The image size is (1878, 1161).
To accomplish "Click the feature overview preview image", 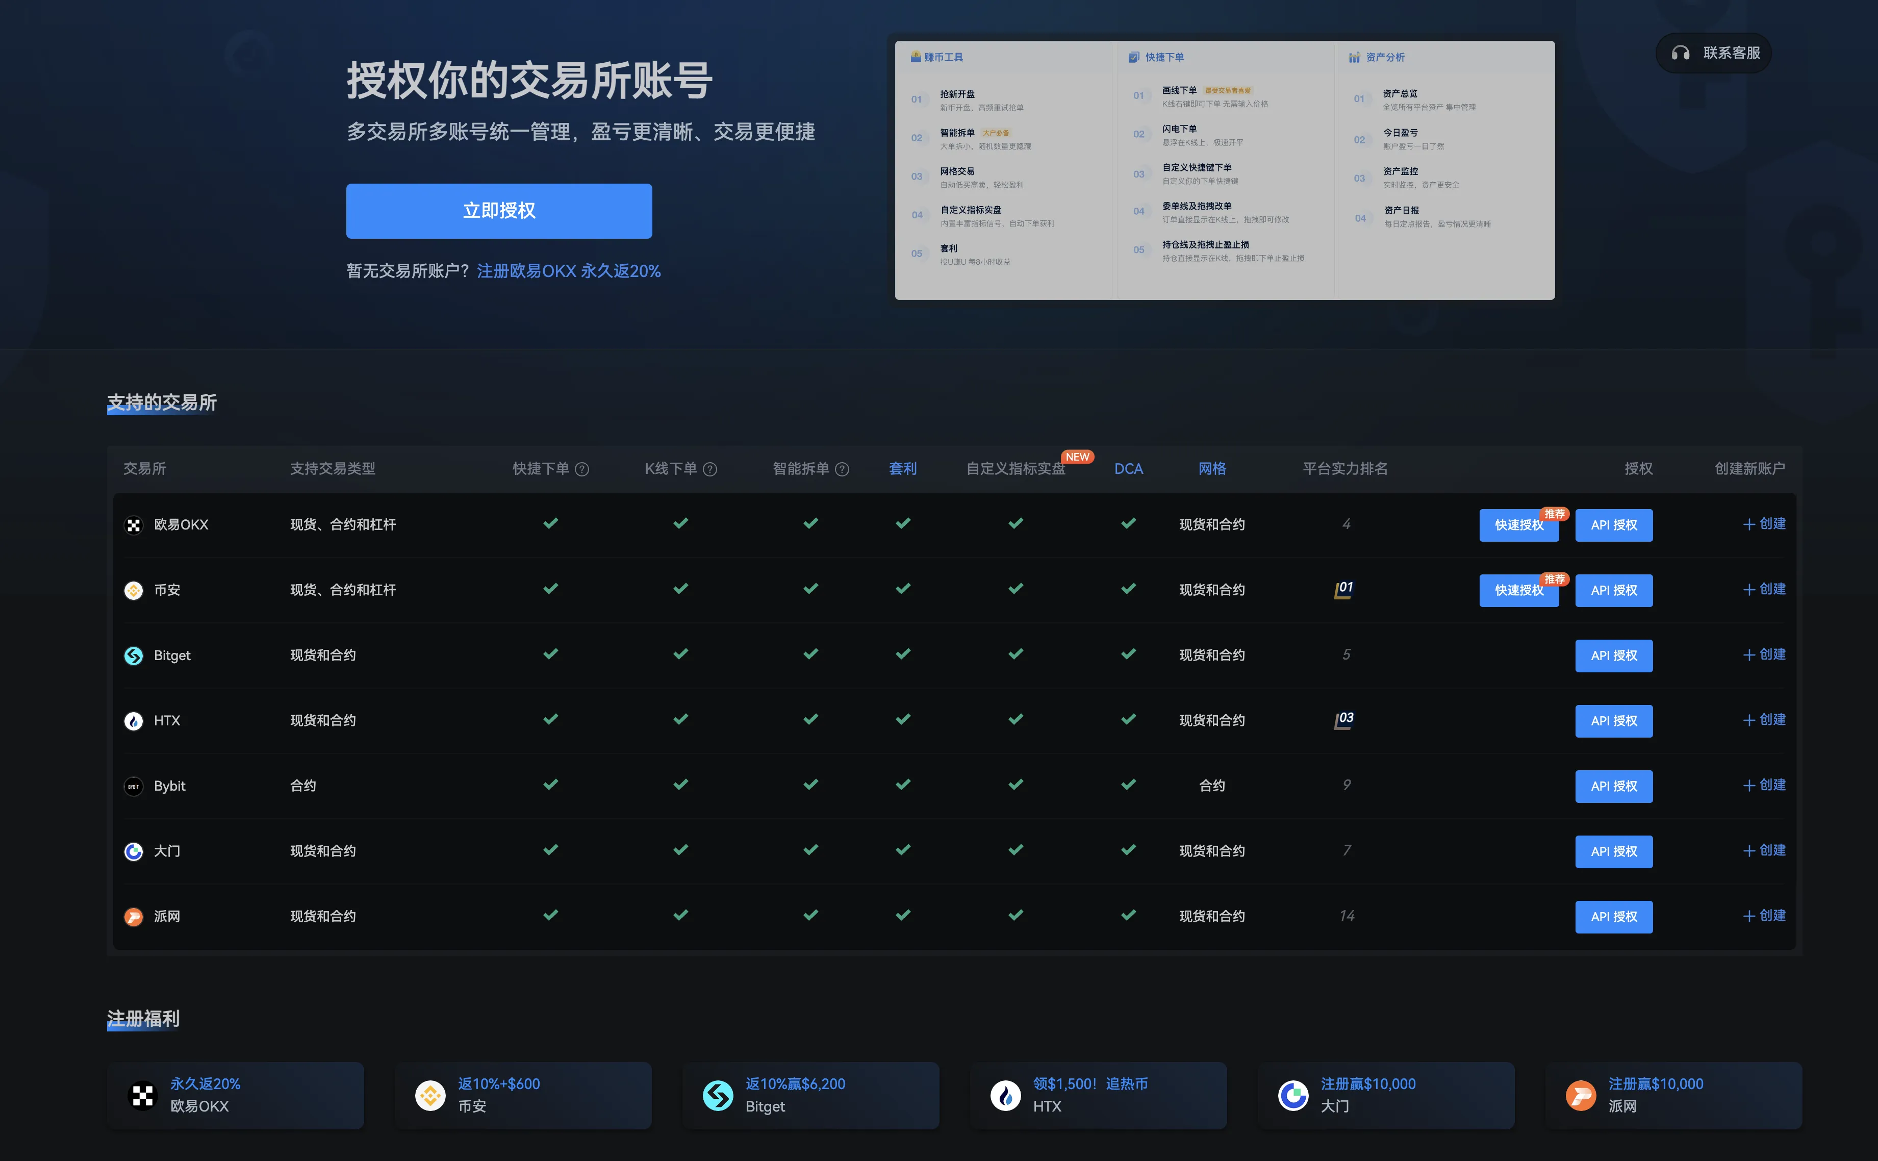I will tap(1224, 170).
